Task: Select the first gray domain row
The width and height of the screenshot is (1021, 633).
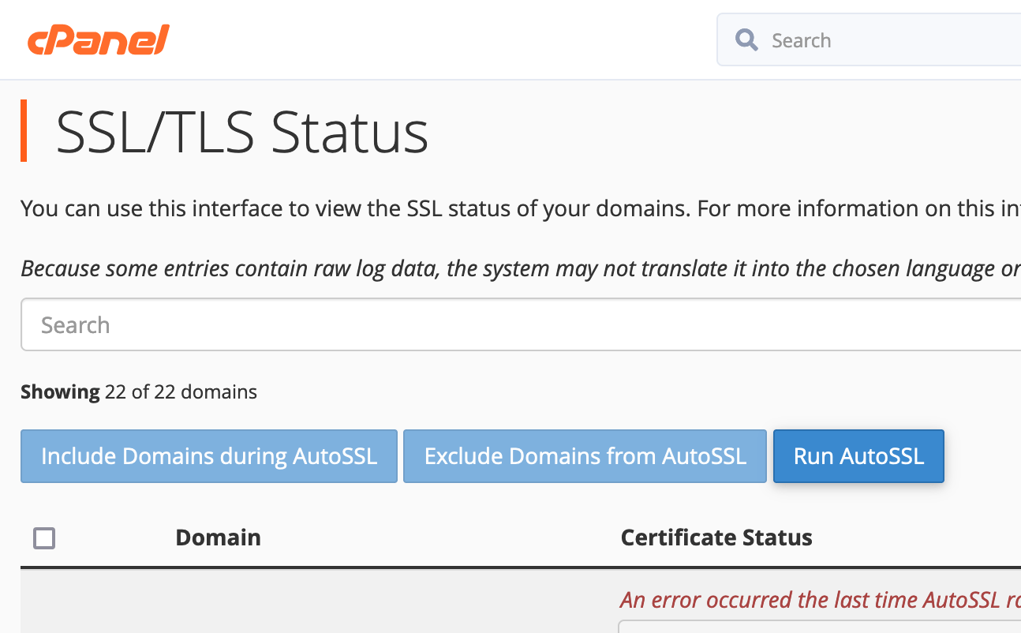Action: click(316, 604)
